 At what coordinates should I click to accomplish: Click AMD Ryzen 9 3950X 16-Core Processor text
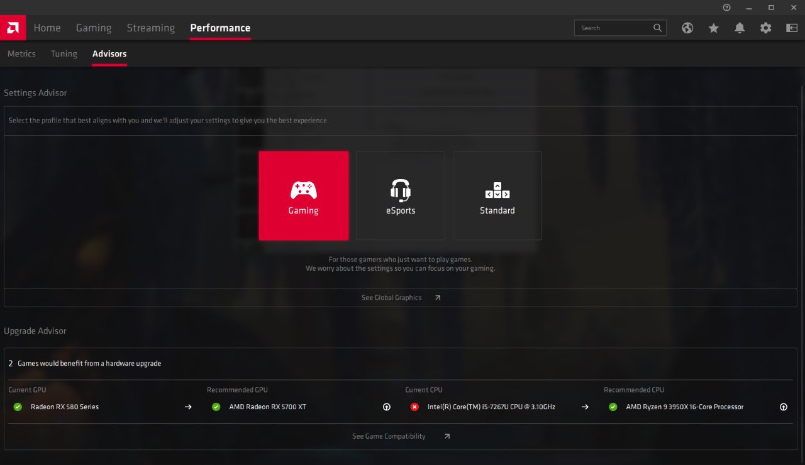point(685,407)
